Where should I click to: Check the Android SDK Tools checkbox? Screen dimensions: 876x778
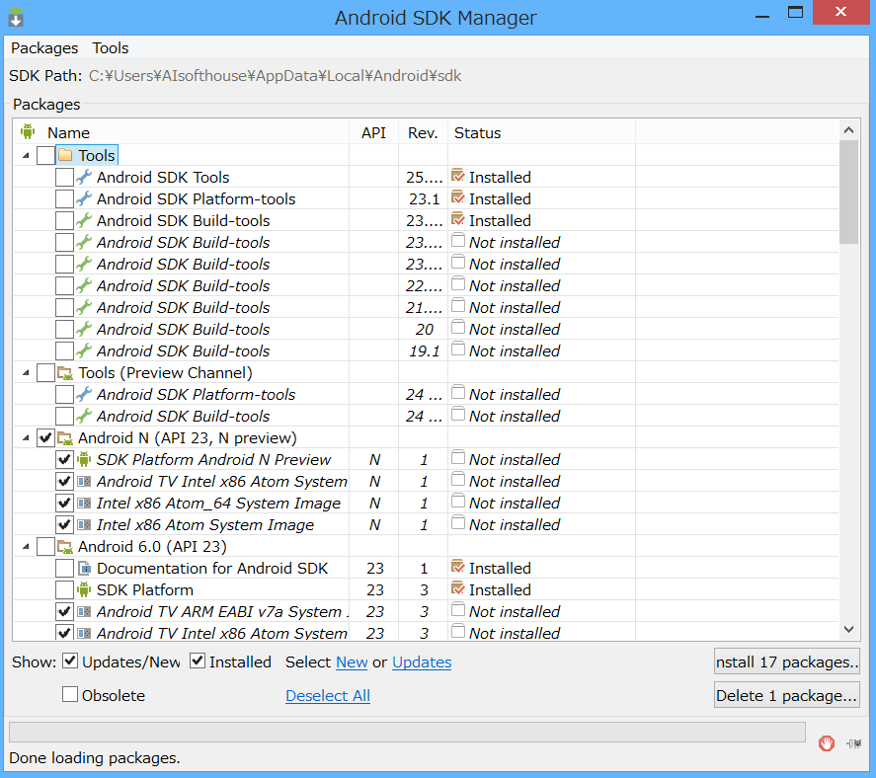coord(65,177)
